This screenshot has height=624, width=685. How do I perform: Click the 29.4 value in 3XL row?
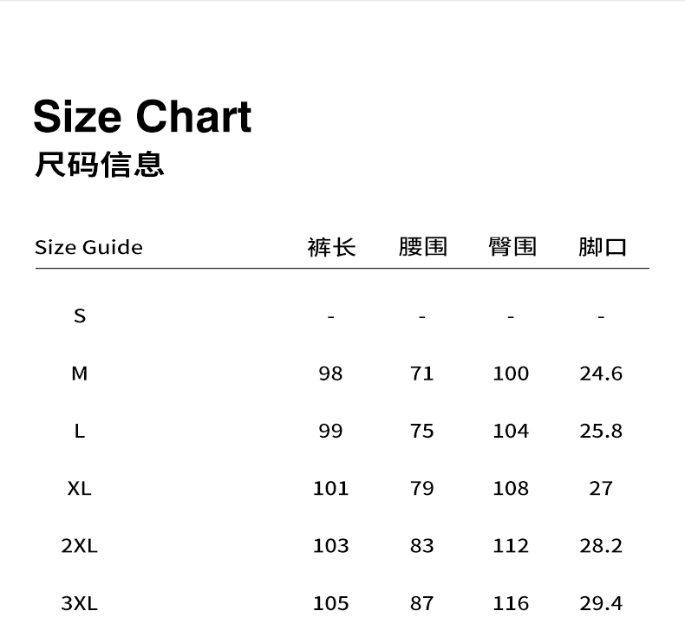click(x=601, y=603)
